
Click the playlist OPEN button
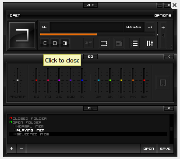[x=148, y=149]
